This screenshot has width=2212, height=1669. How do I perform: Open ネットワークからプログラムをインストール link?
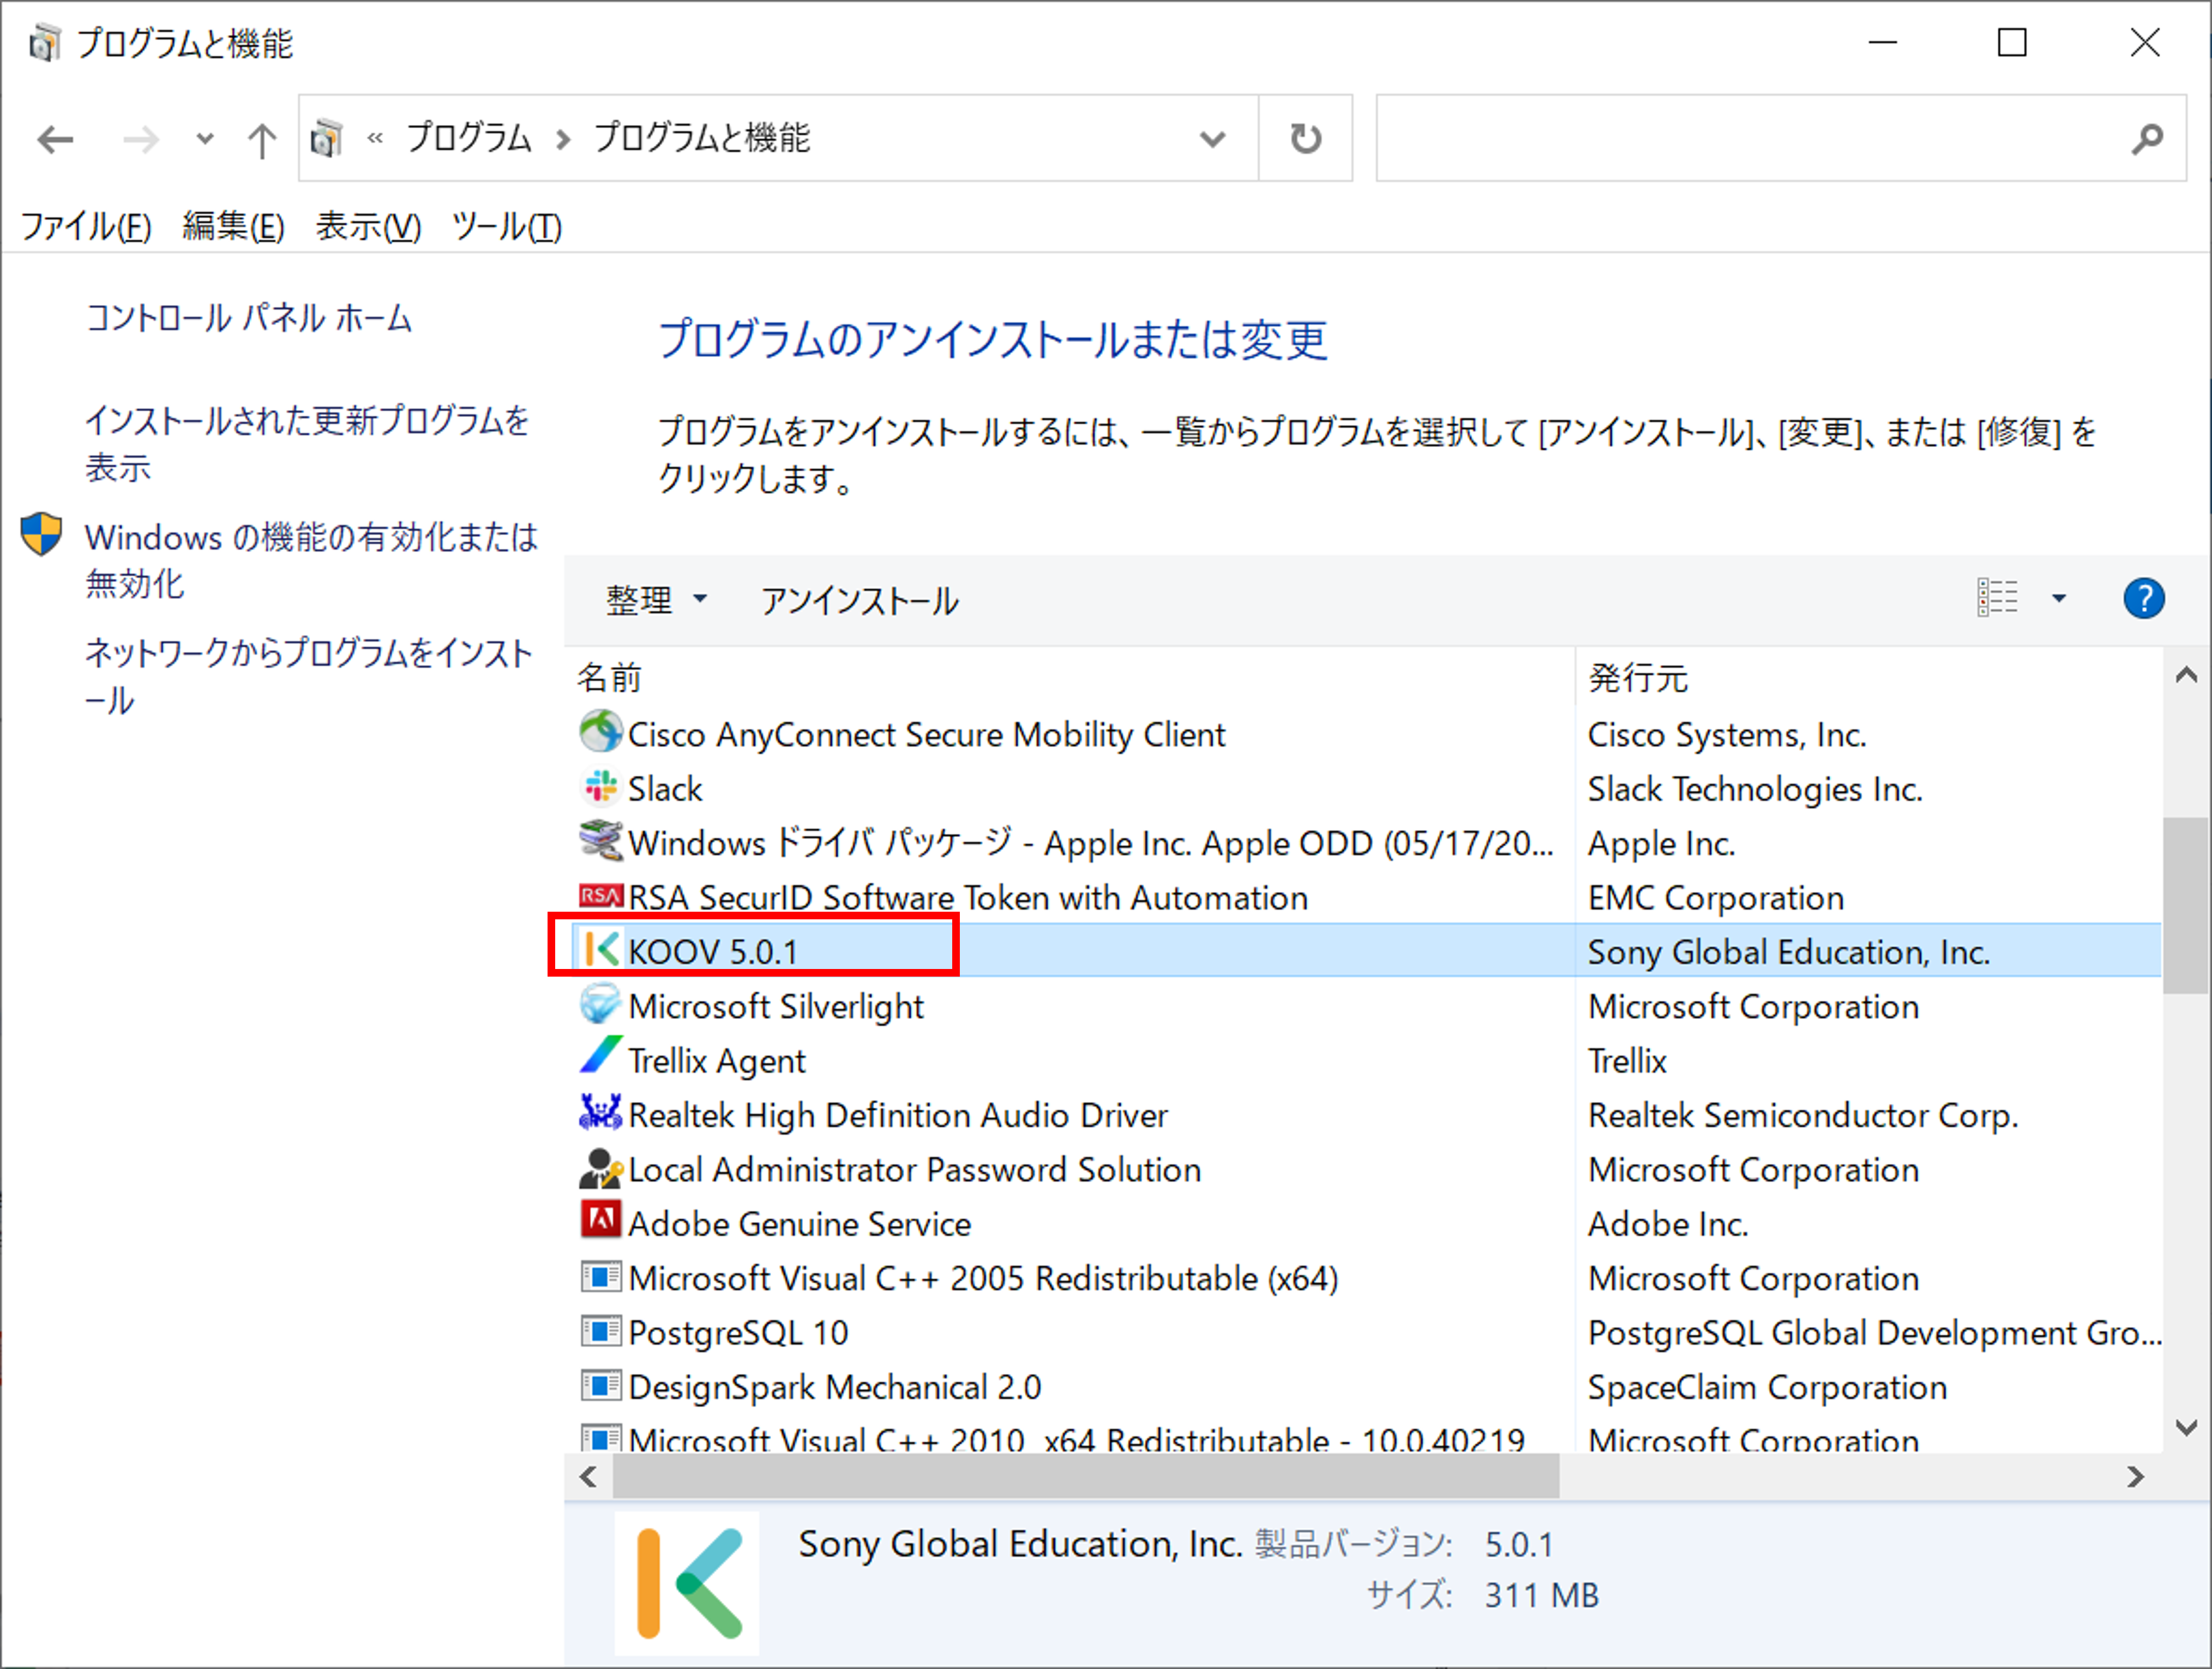(308, 677)
